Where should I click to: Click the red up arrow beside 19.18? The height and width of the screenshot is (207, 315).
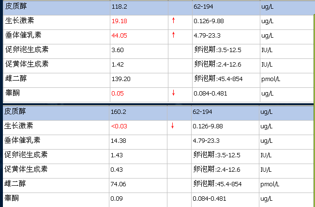pyautogui.click(x=174, y=21)
